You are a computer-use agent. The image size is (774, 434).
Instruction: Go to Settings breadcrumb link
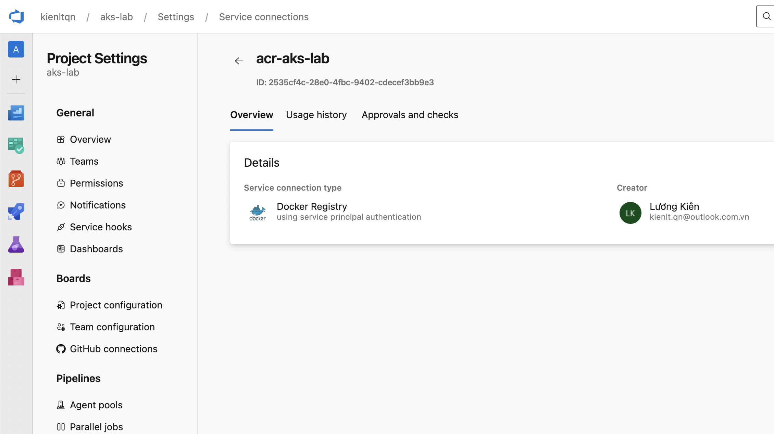(176, 17)
